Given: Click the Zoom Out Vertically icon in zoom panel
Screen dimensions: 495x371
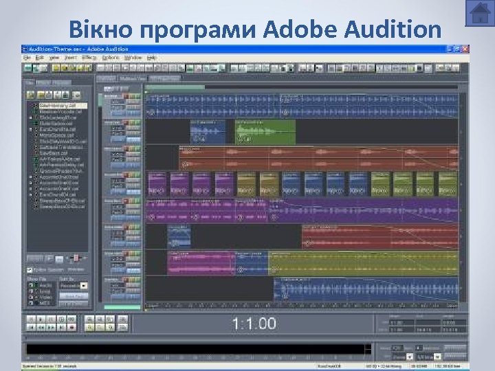Looking at the screenshot, I should pyautogui.click(x=123, y=328).
